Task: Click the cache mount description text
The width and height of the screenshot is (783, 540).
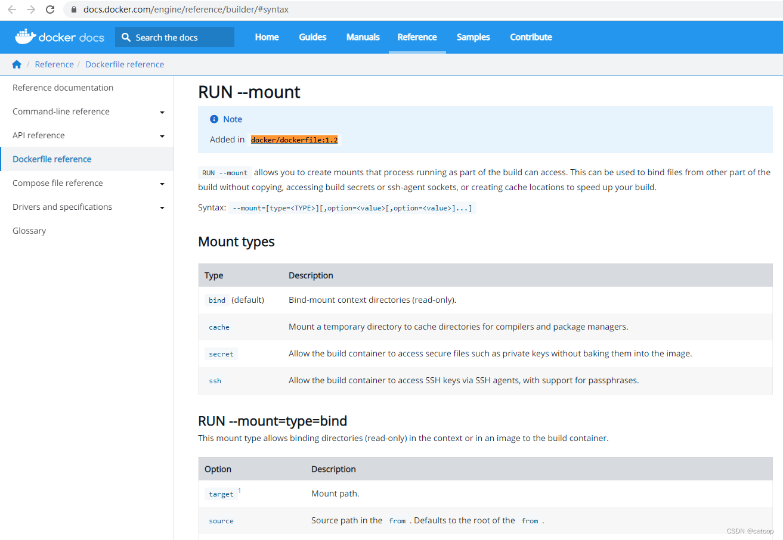Action: click(458, 327)
